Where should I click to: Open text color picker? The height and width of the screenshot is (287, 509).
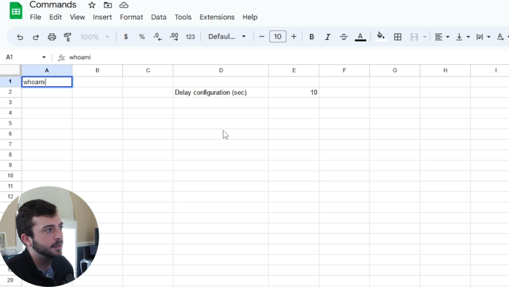pos(360,37)
